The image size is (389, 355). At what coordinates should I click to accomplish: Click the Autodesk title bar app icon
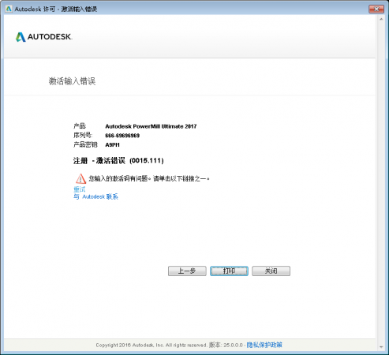(9, 9)
